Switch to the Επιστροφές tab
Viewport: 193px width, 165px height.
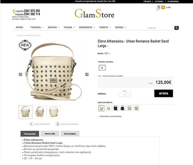tap(70, 134)
